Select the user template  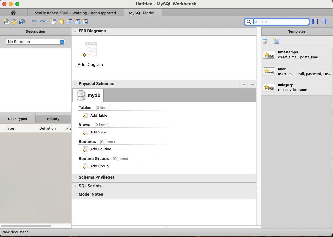point(297,71)
